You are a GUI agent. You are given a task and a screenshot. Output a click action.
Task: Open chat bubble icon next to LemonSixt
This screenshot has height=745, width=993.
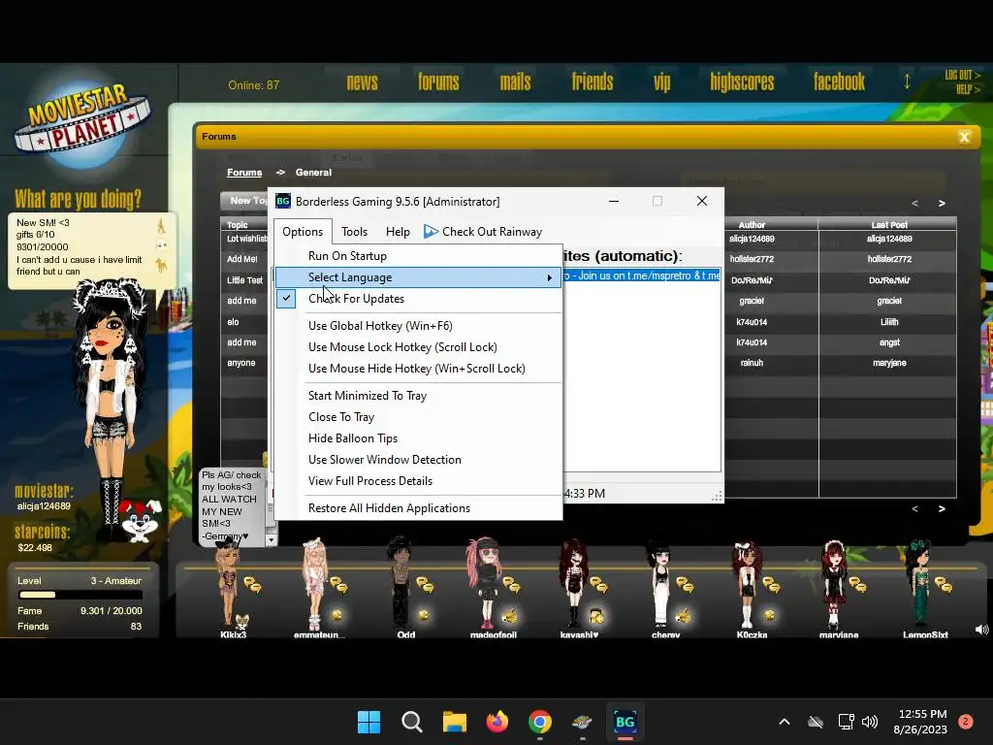coord(944,585)
